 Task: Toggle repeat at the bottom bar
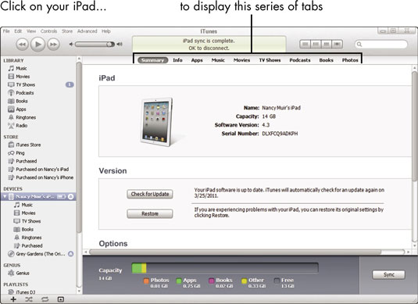45,299
